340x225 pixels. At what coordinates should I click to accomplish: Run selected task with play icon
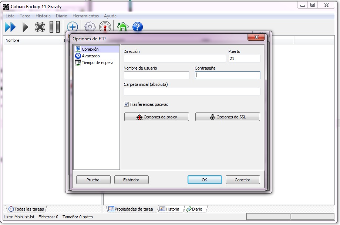click(x=26, y=27)
